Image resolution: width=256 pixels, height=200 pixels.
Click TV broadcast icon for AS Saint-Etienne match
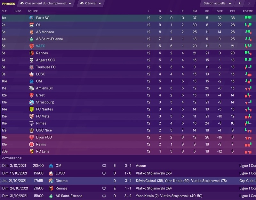click(x=104, y=196)
